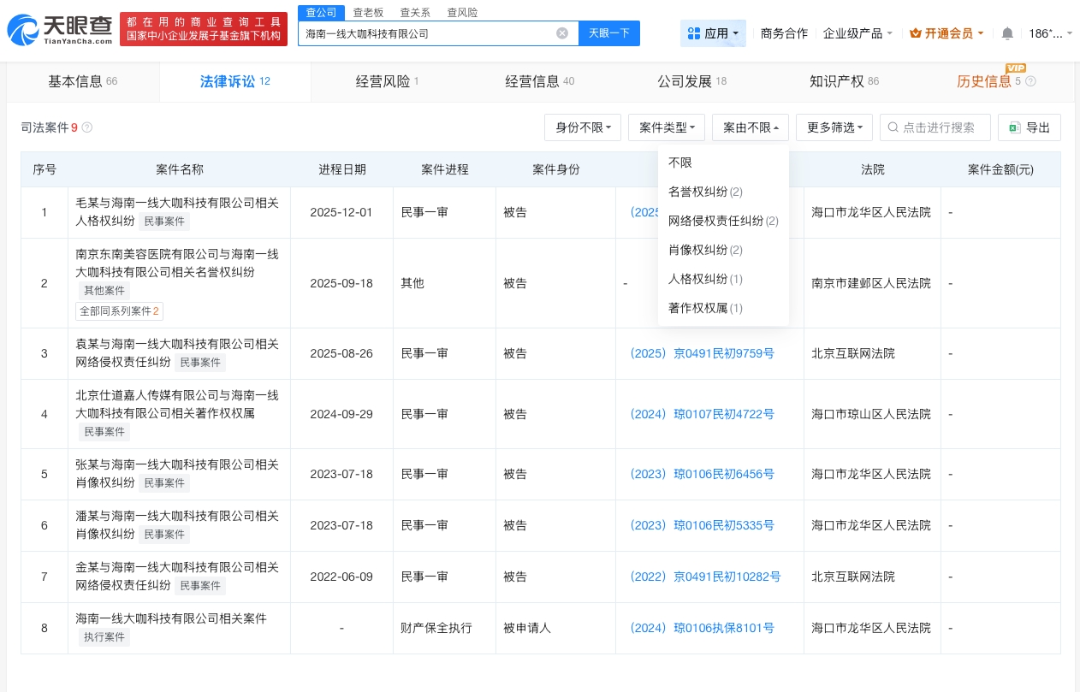Click 全部同系列案件 2 tag
Image resolution: width=1080 pixels, height=692 pixels.
pos(120,311)
